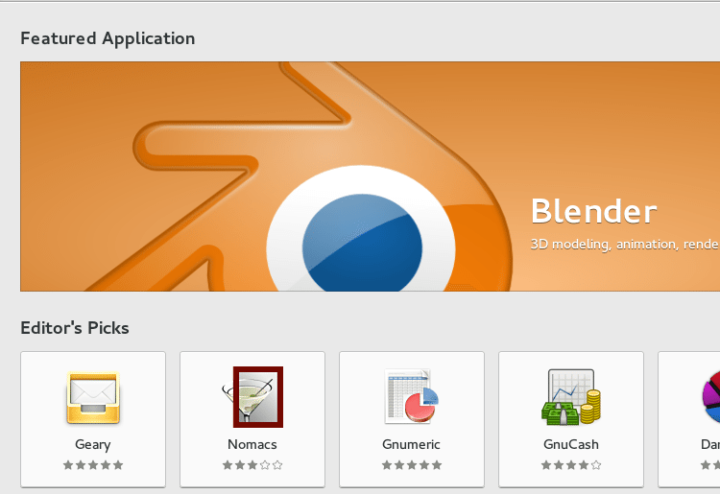The image size is (720, 494).
Task: Click the Geary mail icon
Action: point(93,397)
